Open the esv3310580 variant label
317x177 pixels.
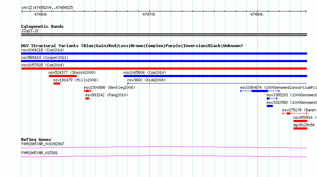292,102
